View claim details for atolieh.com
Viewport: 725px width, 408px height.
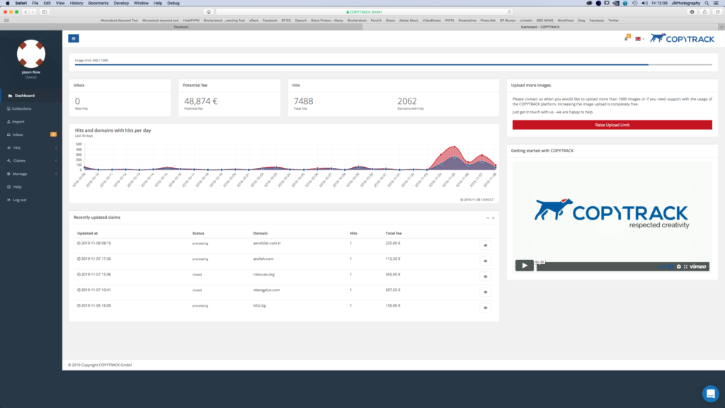pyautogui.click(x=485, y=261)
